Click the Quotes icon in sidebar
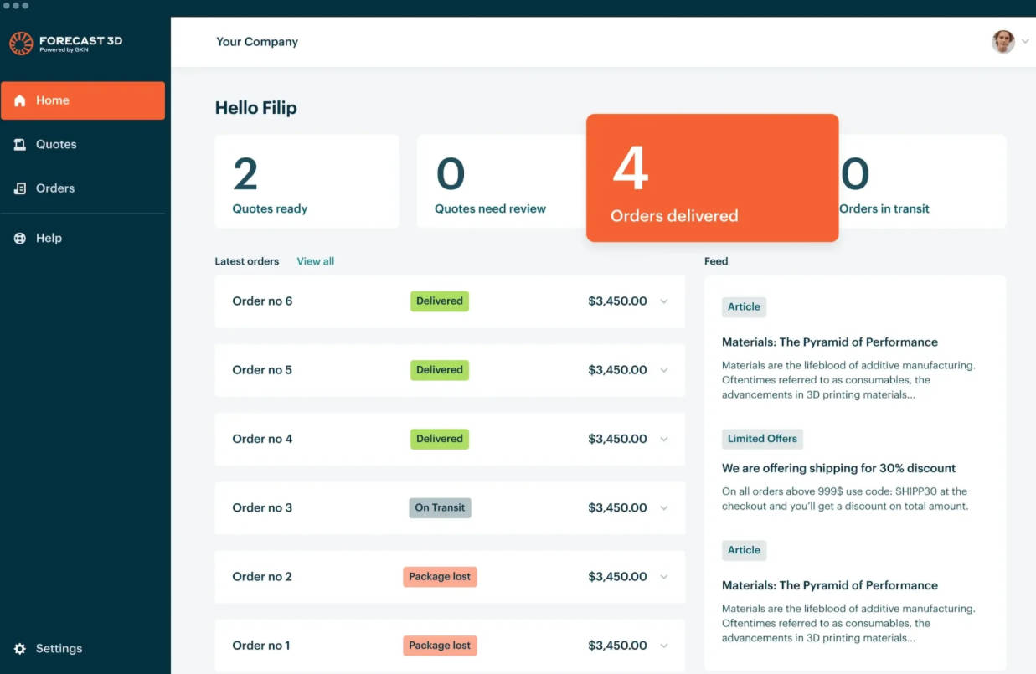The width and height of the screenshot is (1036, 674). 20,145
